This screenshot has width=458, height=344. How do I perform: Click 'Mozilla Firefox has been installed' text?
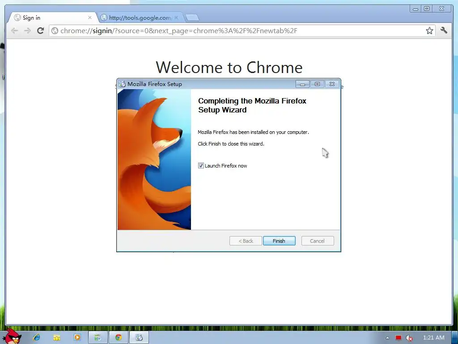click(x=253, y=132)
